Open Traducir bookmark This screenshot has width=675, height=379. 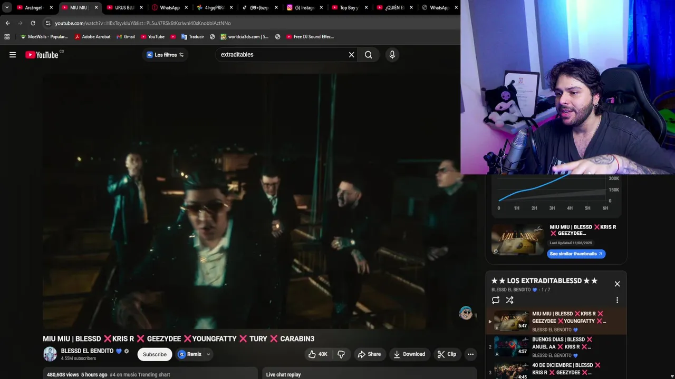pyautogui.click(x=192, y=37)
